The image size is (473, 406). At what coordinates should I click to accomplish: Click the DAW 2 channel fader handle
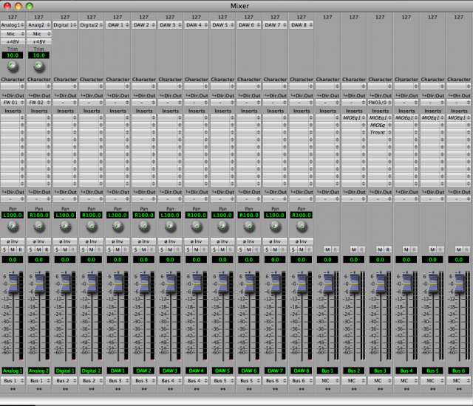(145, 283)
